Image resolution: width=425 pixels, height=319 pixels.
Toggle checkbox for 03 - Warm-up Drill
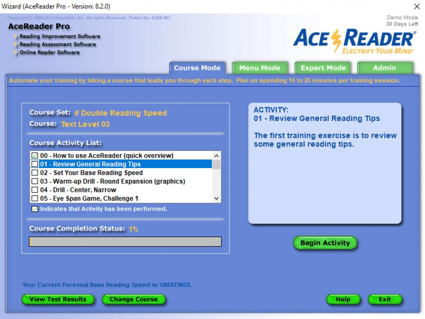35,181
